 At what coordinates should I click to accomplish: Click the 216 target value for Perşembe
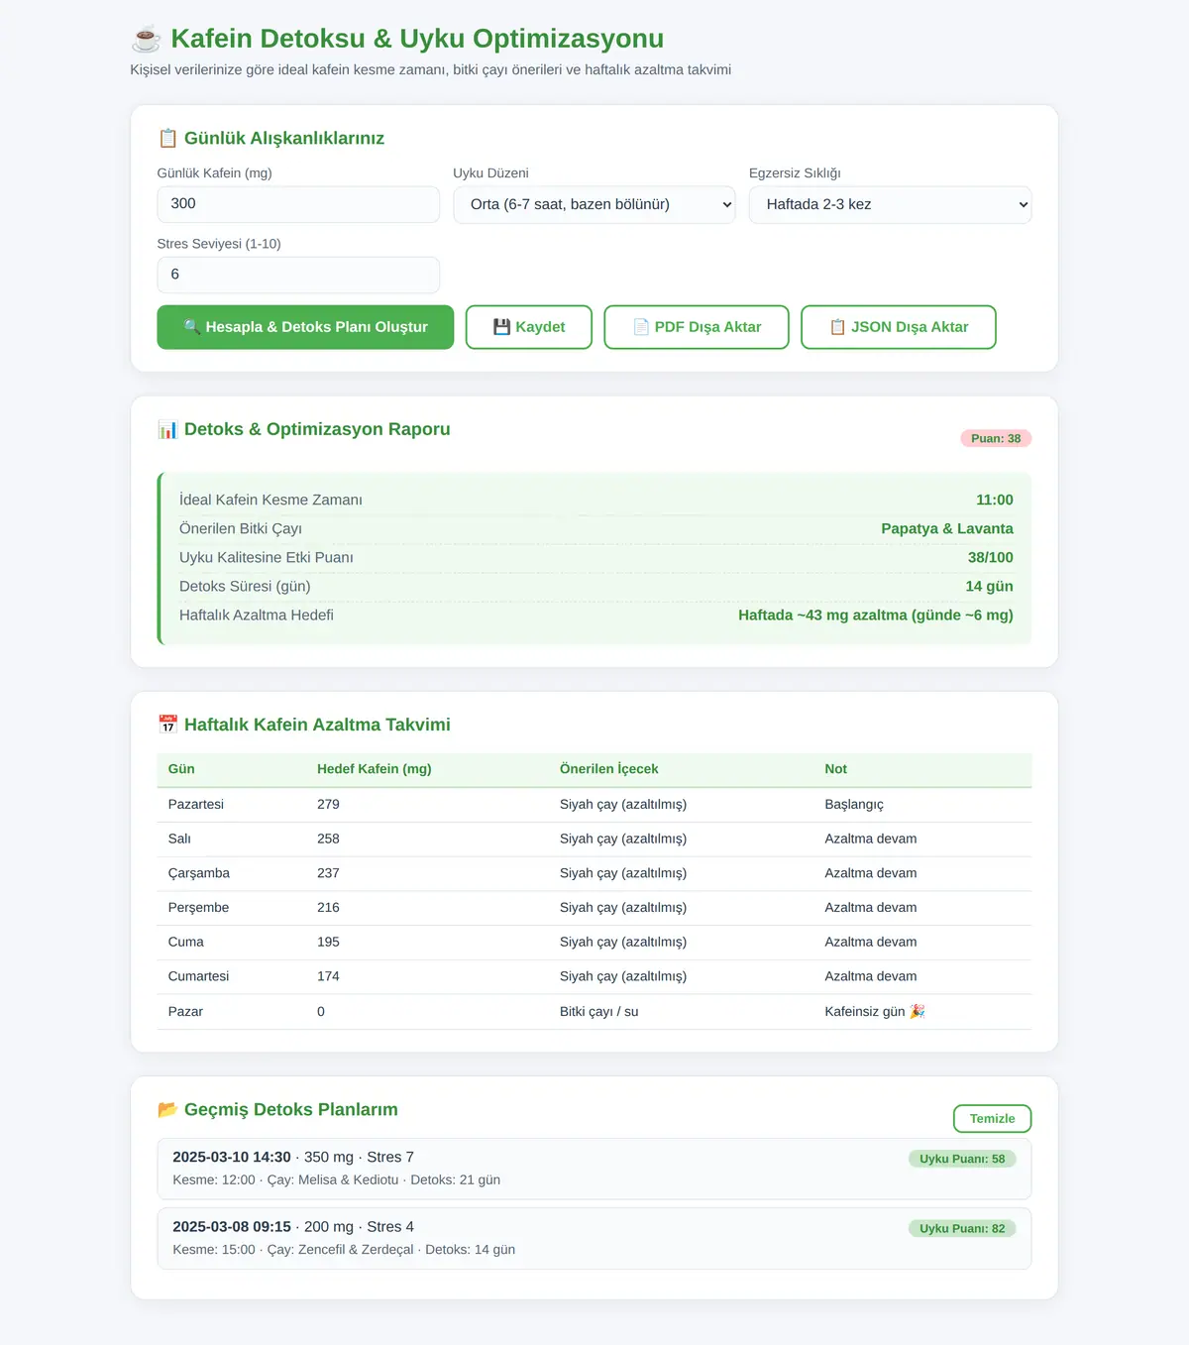click(328, 907)
